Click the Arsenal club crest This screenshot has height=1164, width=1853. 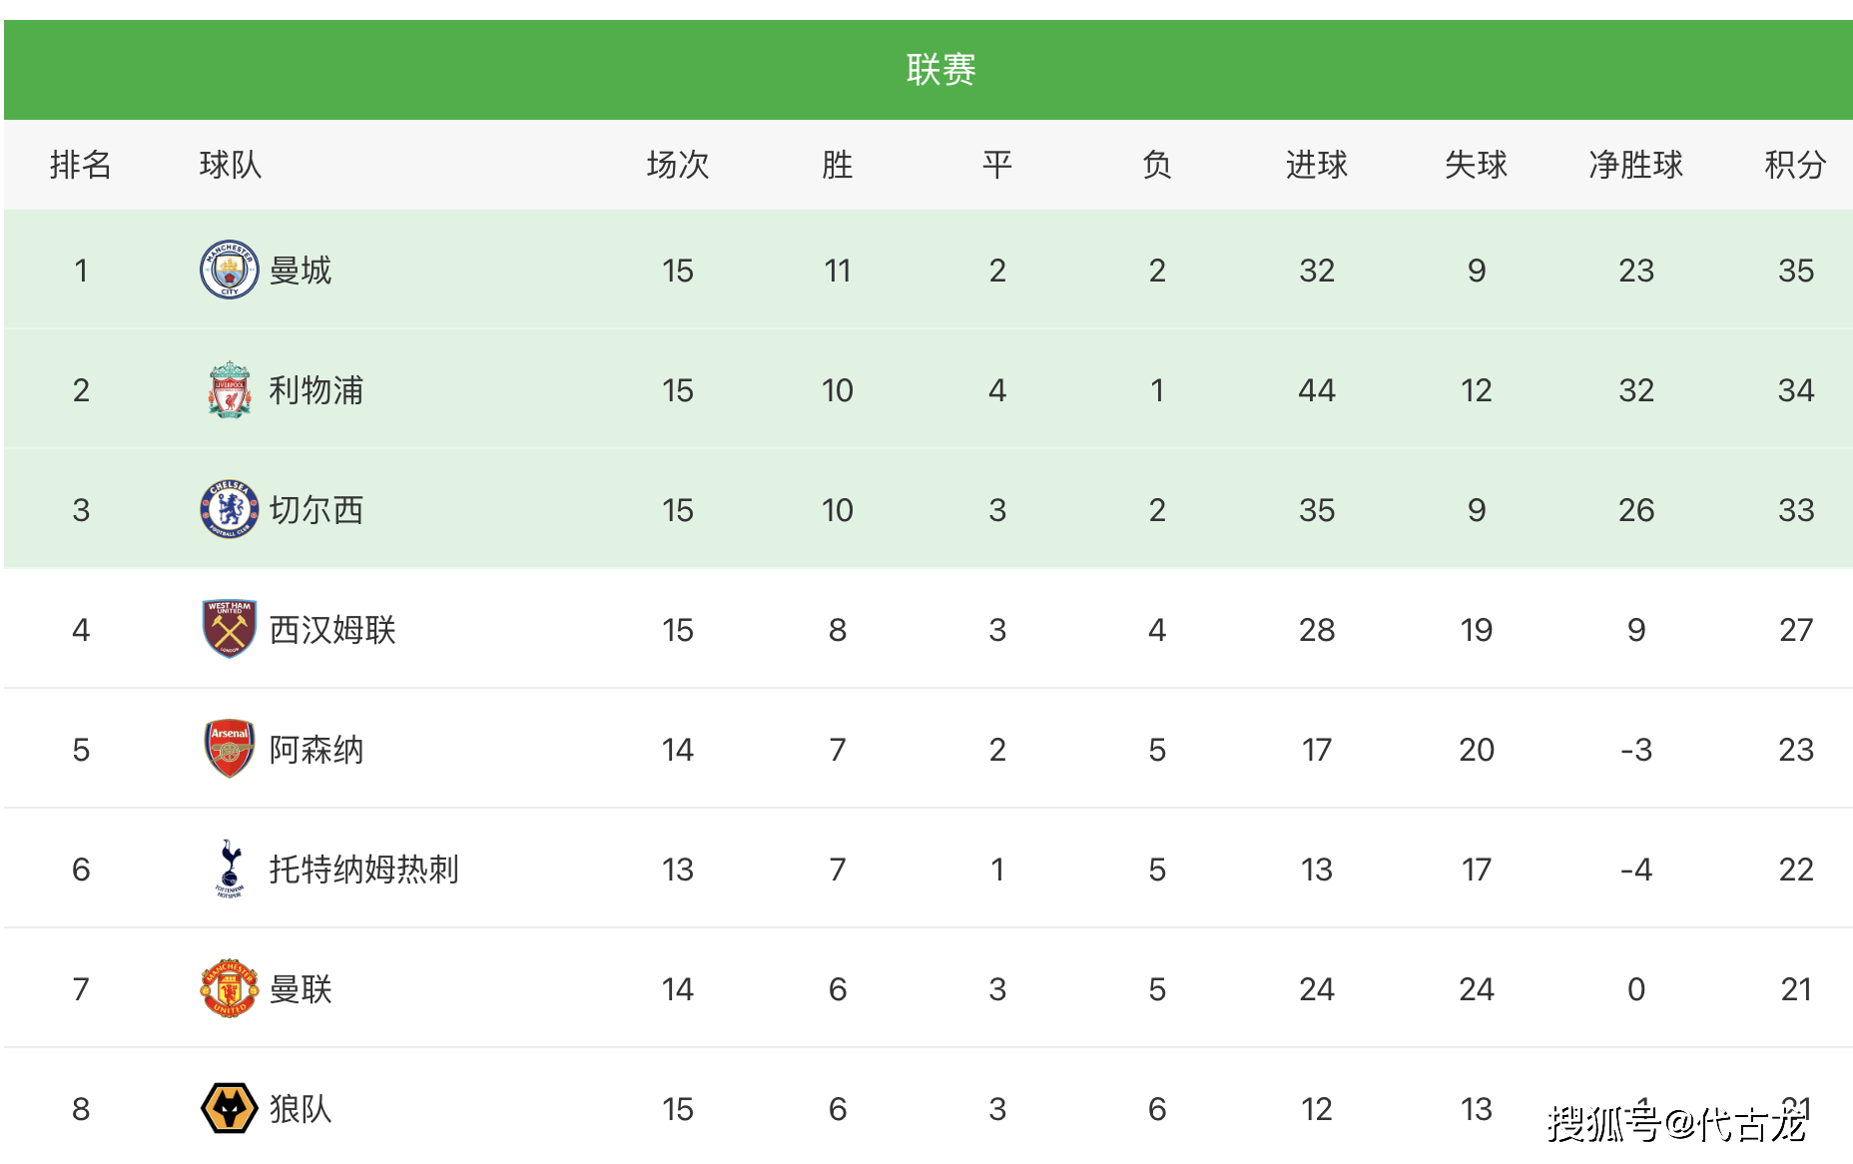click(230, 749)
